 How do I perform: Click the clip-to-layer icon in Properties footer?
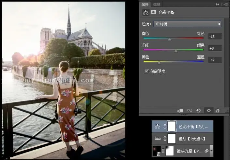click(180, 111)
